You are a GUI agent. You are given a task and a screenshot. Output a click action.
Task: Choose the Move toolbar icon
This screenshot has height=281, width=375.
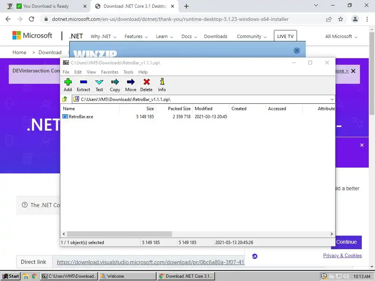(131, 82)
